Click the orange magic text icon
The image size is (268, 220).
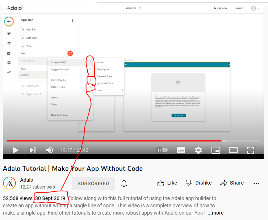point(70,54)
